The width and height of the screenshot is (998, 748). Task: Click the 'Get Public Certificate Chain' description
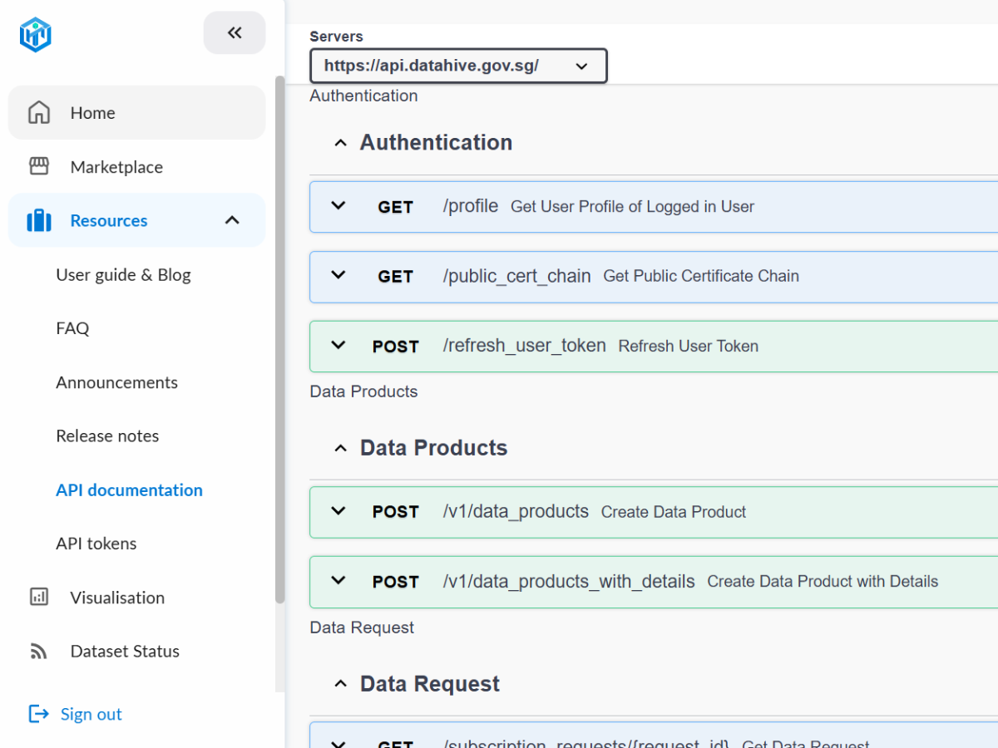tap(701, 276)
